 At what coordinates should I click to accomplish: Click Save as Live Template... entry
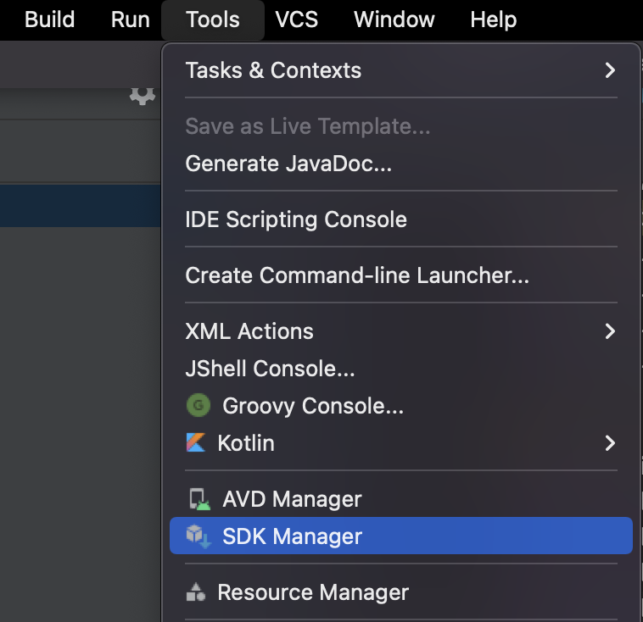401,126
